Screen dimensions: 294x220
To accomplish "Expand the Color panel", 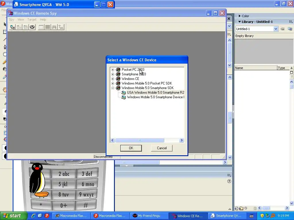I will (x=239, y=16).
